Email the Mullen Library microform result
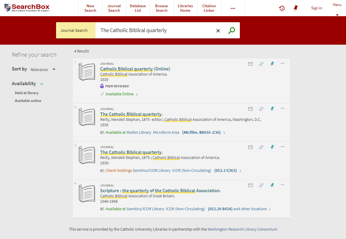 [x=250, y=109]
